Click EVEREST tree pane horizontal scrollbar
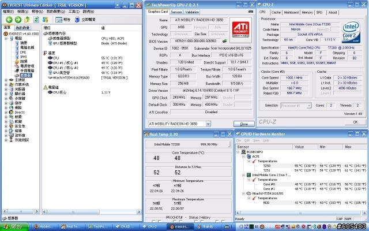Image resolution: width=369 pixels, height=231 pixels. 21,211
